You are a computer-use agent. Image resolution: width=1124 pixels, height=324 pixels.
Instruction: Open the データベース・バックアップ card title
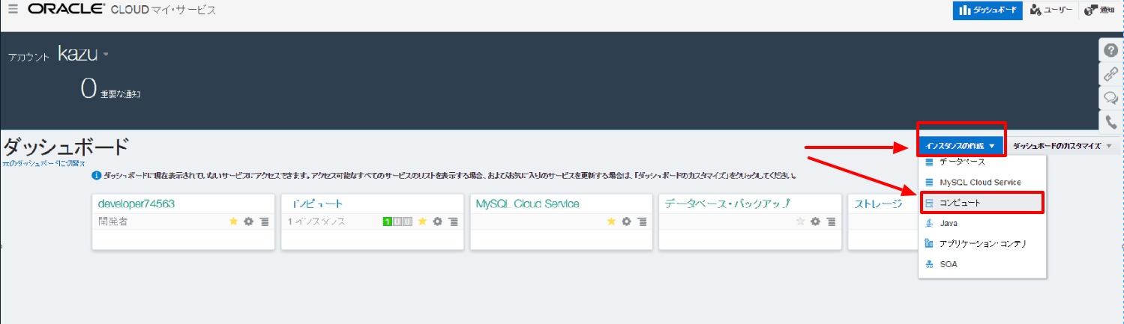click(728, 204)
